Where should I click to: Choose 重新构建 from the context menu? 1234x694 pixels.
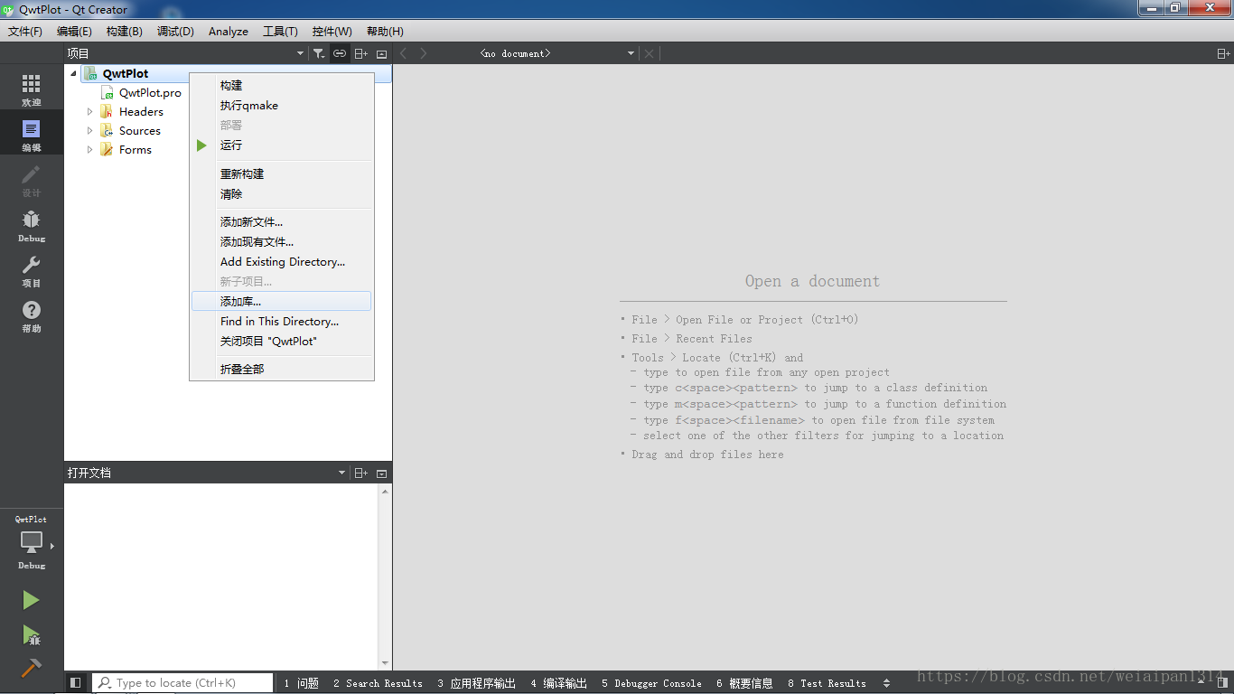point(282,174)
